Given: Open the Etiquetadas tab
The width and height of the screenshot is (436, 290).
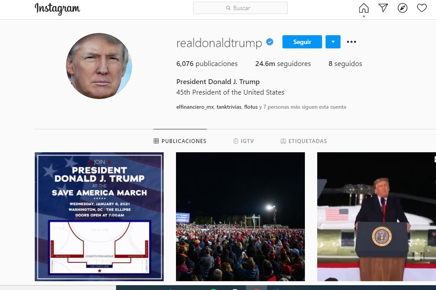Looking at the screenshot, I should (x=304, y=141).
